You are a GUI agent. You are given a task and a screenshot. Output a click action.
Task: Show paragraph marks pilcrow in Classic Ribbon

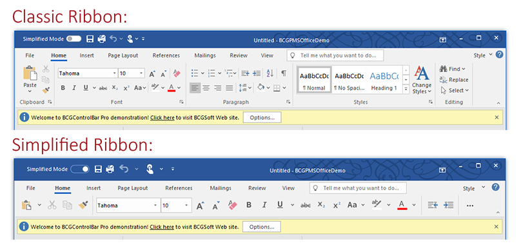[284, 73]
